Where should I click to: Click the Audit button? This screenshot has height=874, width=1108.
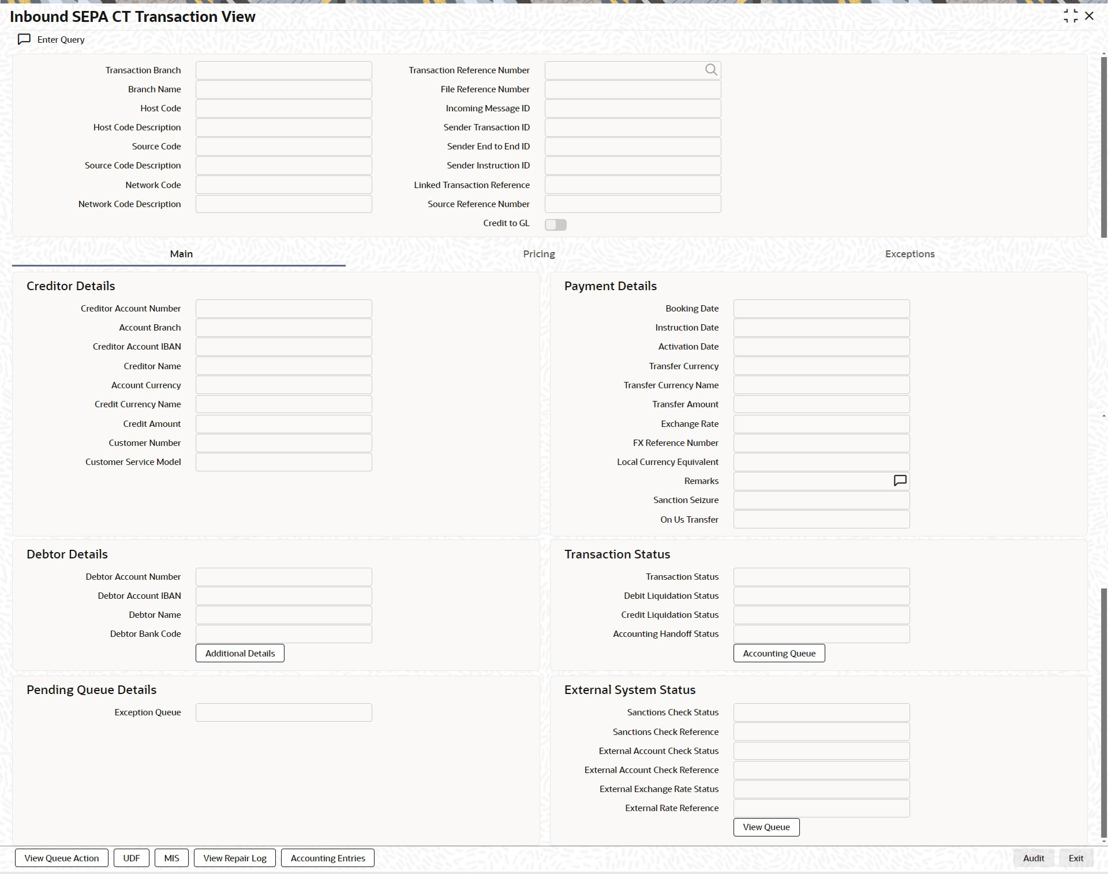(x=1034, y=858)
